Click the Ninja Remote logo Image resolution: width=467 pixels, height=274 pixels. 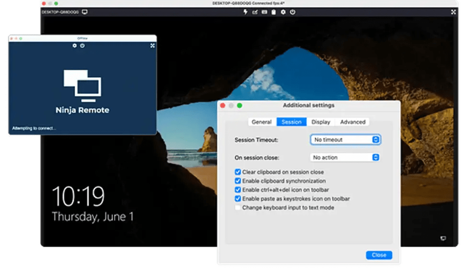point(82,86)
